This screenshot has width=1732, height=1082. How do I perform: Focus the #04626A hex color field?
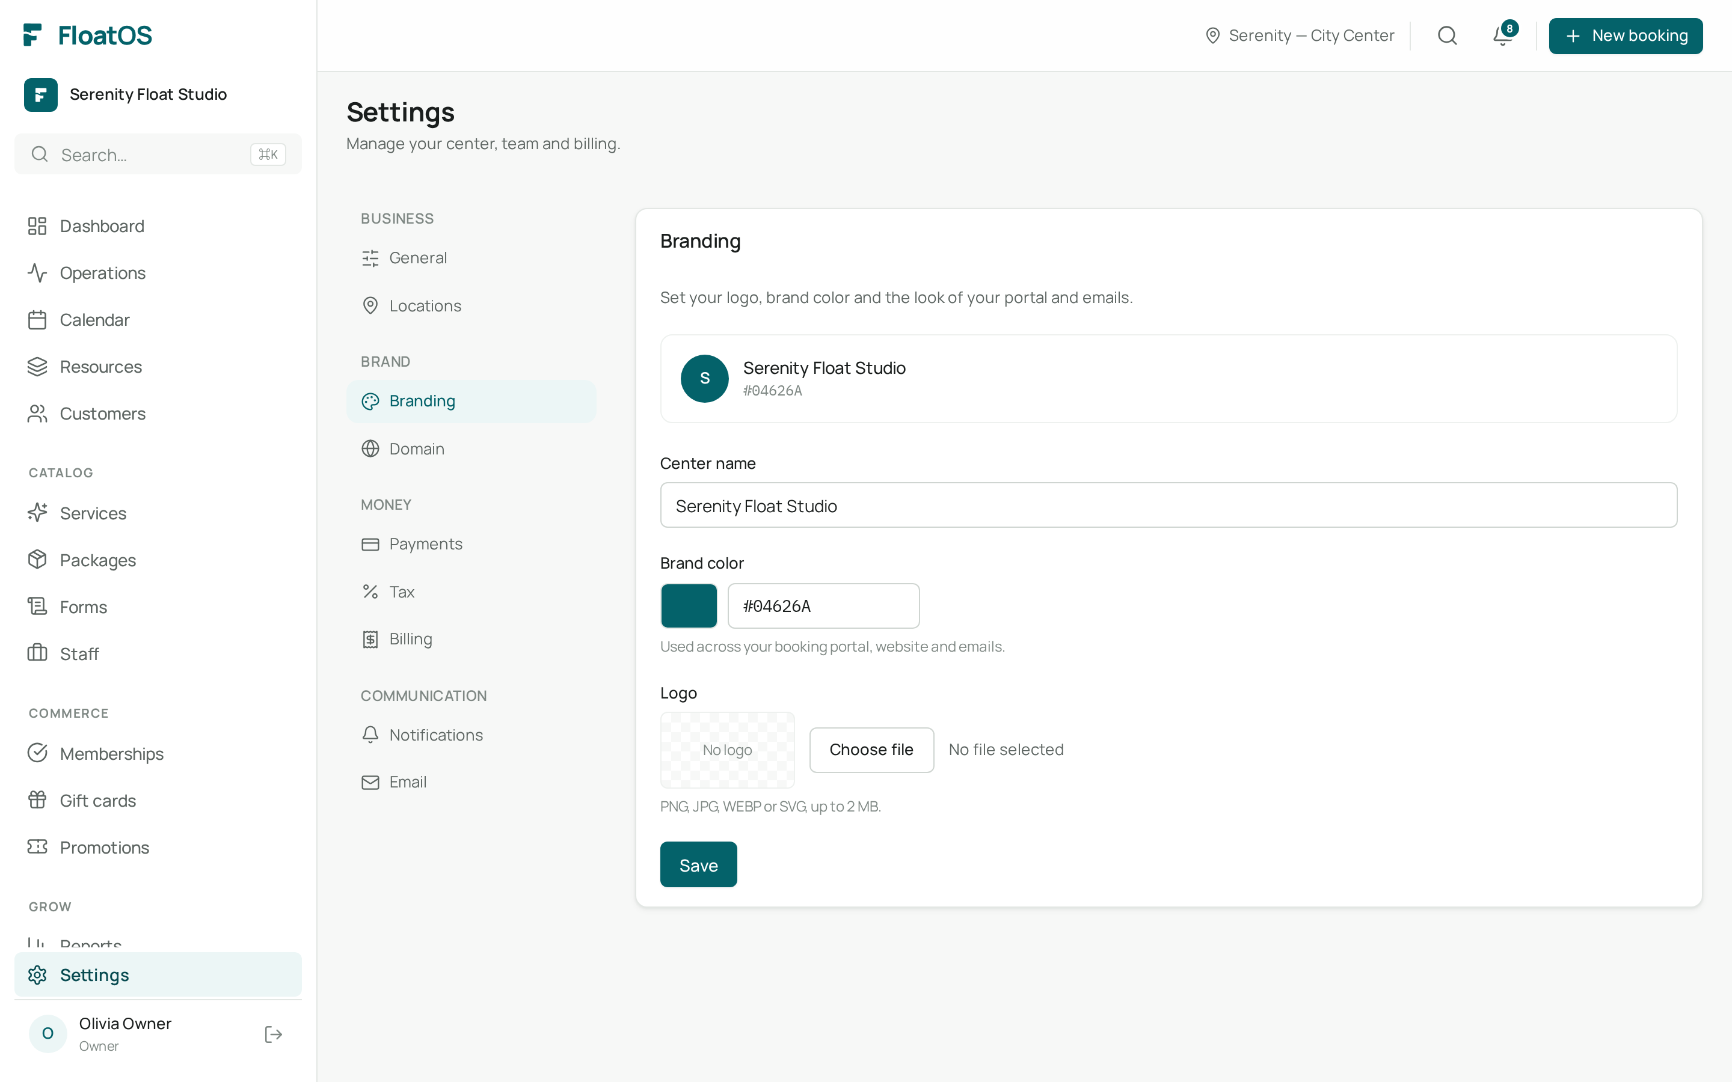[x=823, y=605]
